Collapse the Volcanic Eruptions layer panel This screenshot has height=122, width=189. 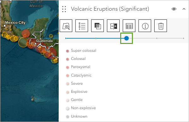tap(184, 9)
